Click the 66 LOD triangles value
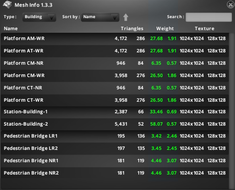 141,112
